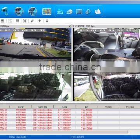Sort by the Car ID column header

pos(21,107)
